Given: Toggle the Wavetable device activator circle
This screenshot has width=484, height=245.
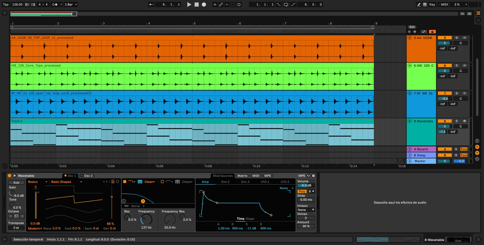Looking at the screenshot, I should coord(9,176).
